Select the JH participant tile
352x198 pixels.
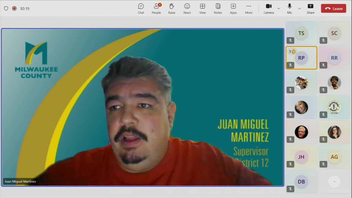point(301,157)
